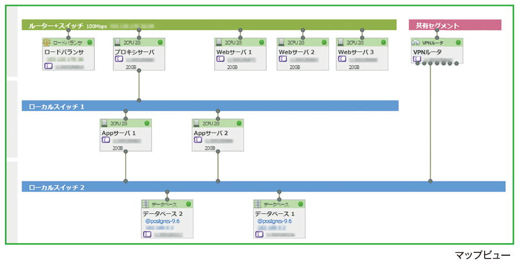Click Web Server 1 purple info icon
The width and height of the screenshot is (519, 264).
click(x=220, y=59)
